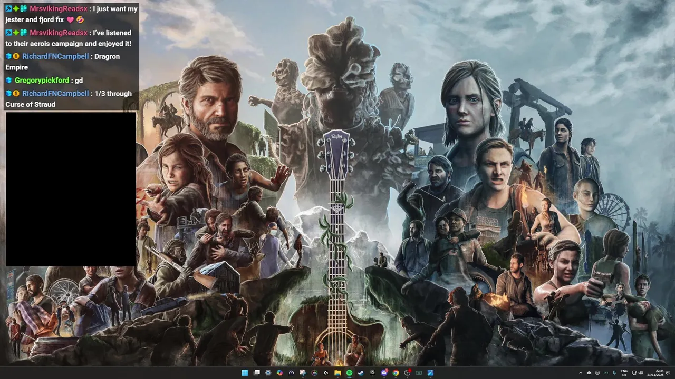Click the message about the aerois campaign
675x379 pixels.
coord(69,38)
